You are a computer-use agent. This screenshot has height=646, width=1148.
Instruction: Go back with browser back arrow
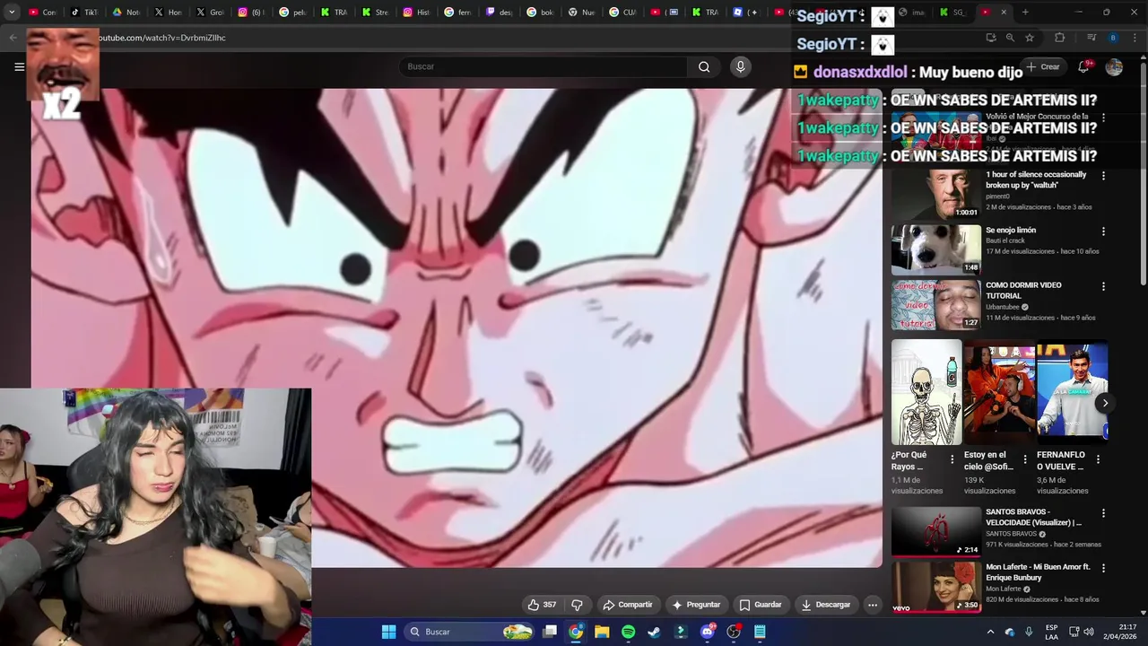[x=13, y=38]
